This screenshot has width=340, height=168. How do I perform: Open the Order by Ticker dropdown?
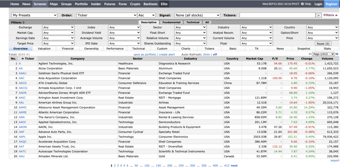pyautogui.click(x=107, y=15)
